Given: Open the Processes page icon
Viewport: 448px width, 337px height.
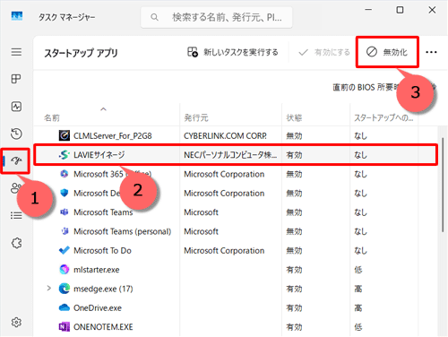Looking at the screenshot, I should click(16, 79).
